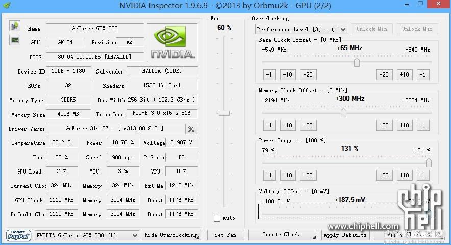This screenshot has width=451, height=245.
Task: Click -1 under Base Clock Offset
Action: 269,75
